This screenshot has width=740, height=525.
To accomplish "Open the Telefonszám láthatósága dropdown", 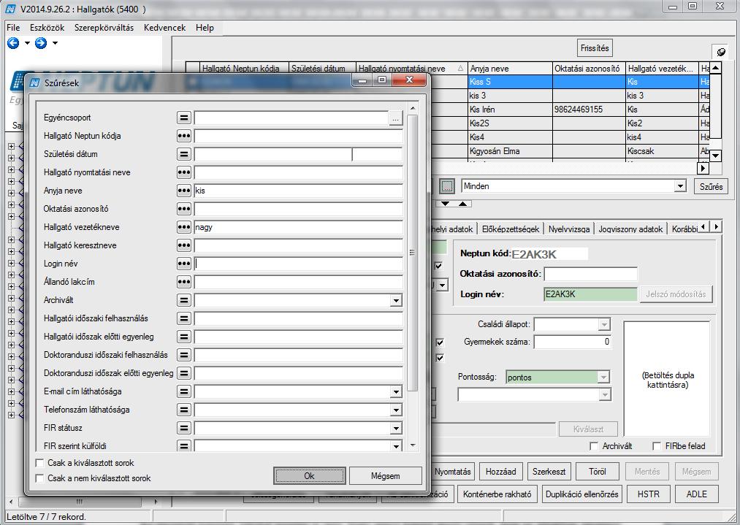I will [x=396, y=410].
